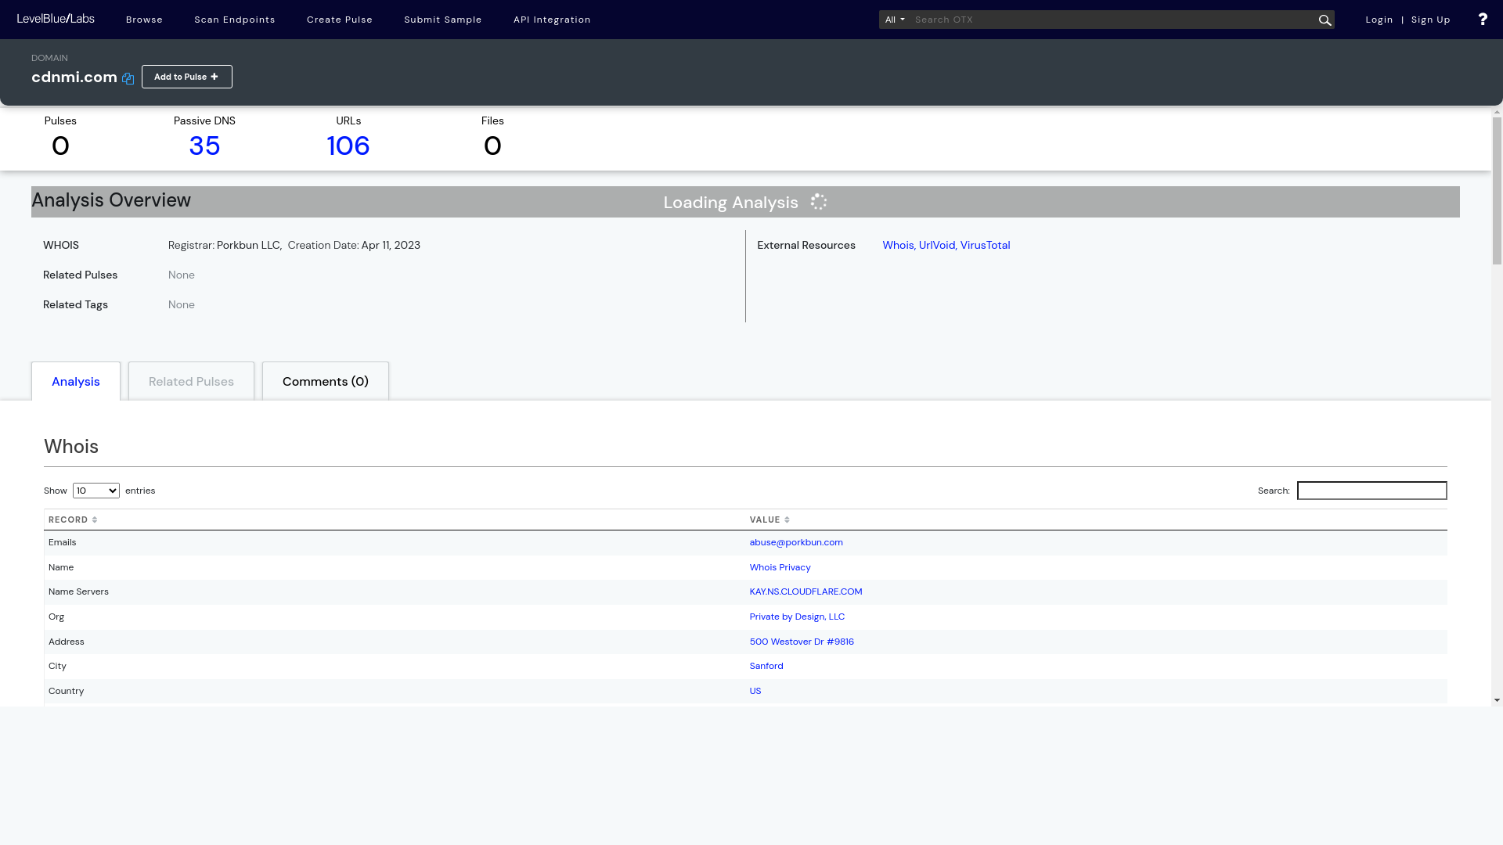Click the Registrar Porkbun LLC text

coord(225,245)
